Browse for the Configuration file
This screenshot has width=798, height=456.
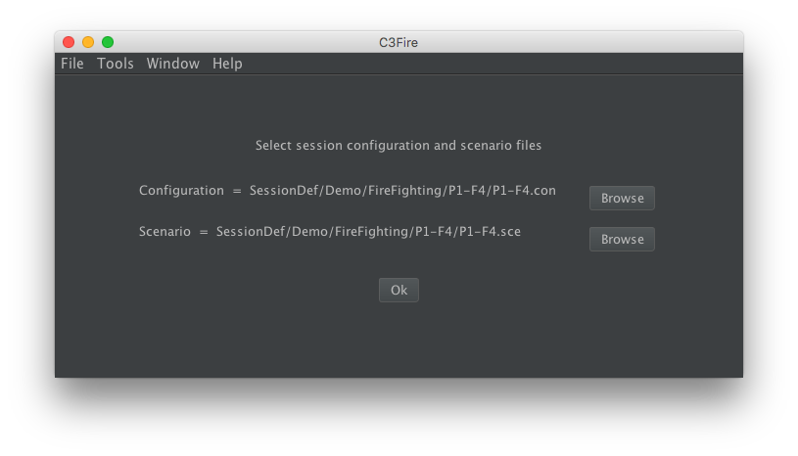[622, 198]
